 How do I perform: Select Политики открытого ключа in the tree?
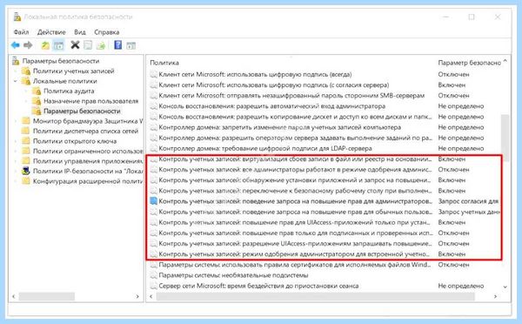click(x=75, y=141)
